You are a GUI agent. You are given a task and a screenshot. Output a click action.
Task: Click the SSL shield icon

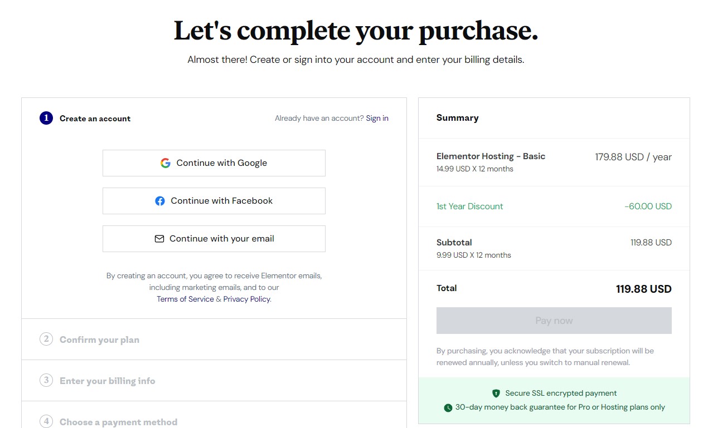[x=496, y=393]
